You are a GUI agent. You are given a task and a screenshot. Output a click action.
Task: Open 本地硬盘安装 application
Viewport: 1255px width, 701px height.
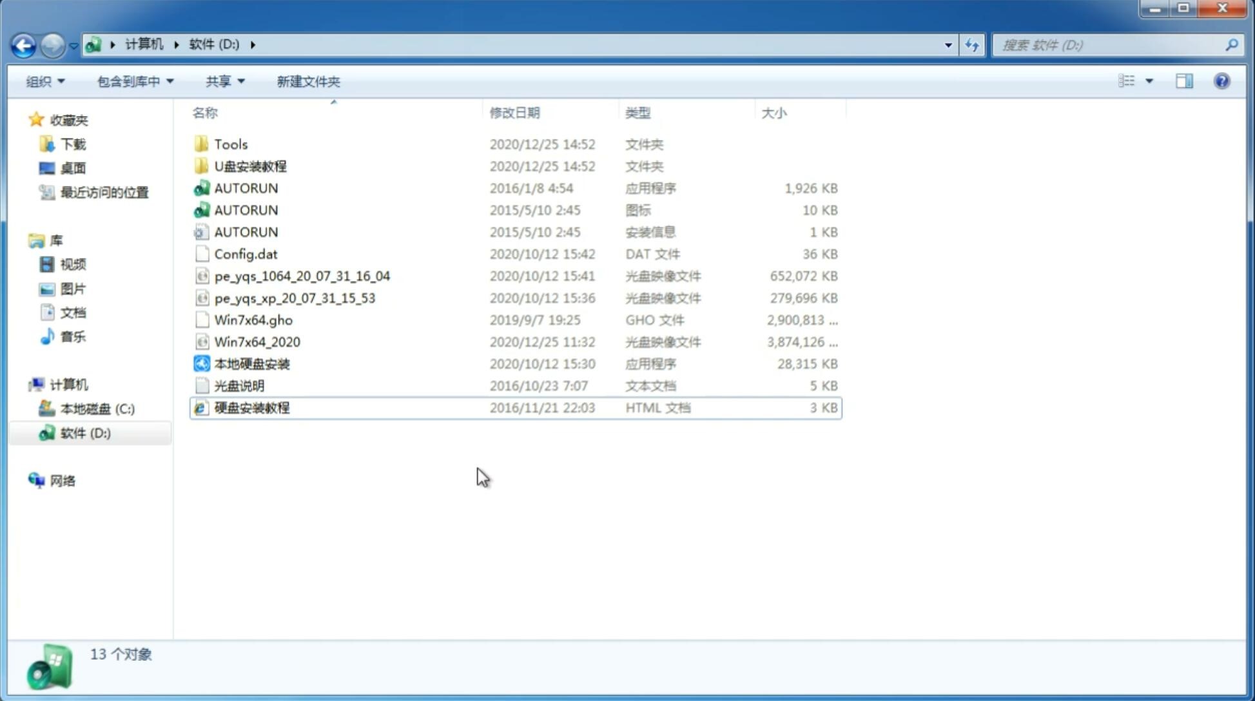point(251,363)
